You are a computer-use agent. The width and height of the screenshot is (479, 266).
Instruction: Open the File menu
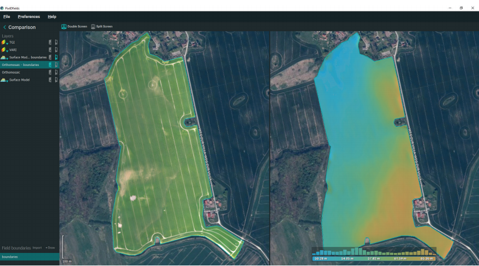[7, 17]
